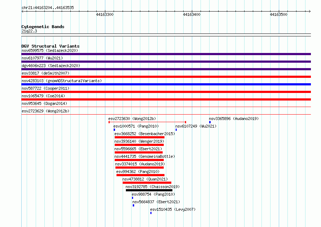321x227 pixels.
Task: Click the 44163500 ruler position label
Action: pyautogui.click(x=279, y=14)
